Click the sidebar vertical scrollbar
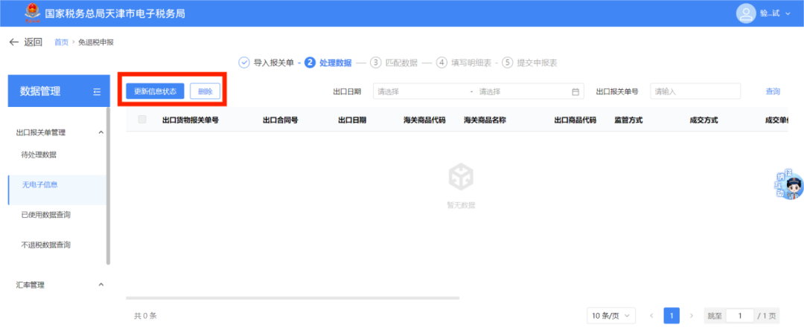804x330 pixels. [x=108, y=187]
